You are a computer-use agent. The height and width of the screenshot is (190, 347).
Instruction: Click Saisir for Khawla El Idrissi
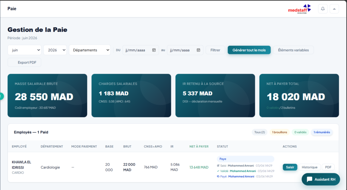pyautogui.click(x=290, y=167)
